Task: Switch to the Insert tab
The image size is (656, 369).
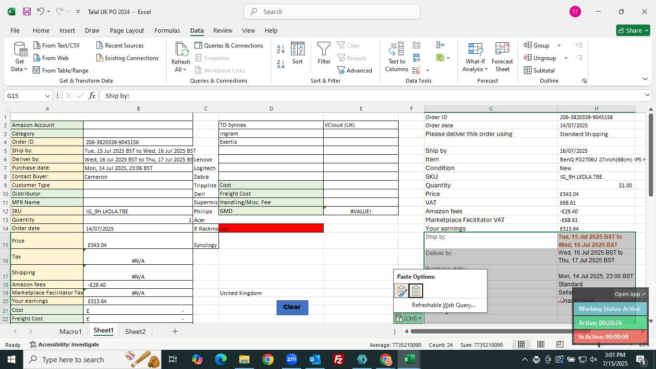Action: click(x=67, y=30)
